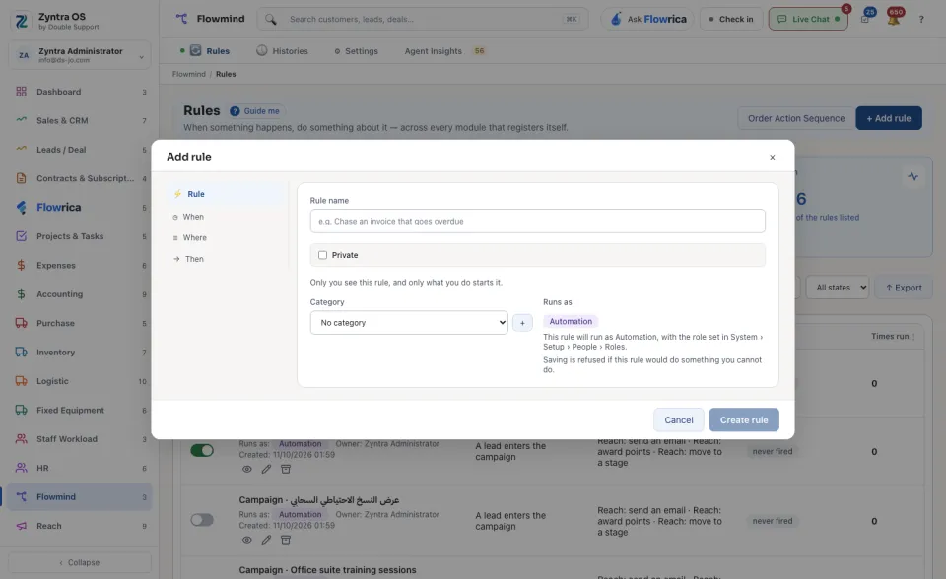This screenshot has width=946, height=579.
Task: Click the pencil icon below the enabled rule
Action: pyautogui.click(x=266, y=470)
